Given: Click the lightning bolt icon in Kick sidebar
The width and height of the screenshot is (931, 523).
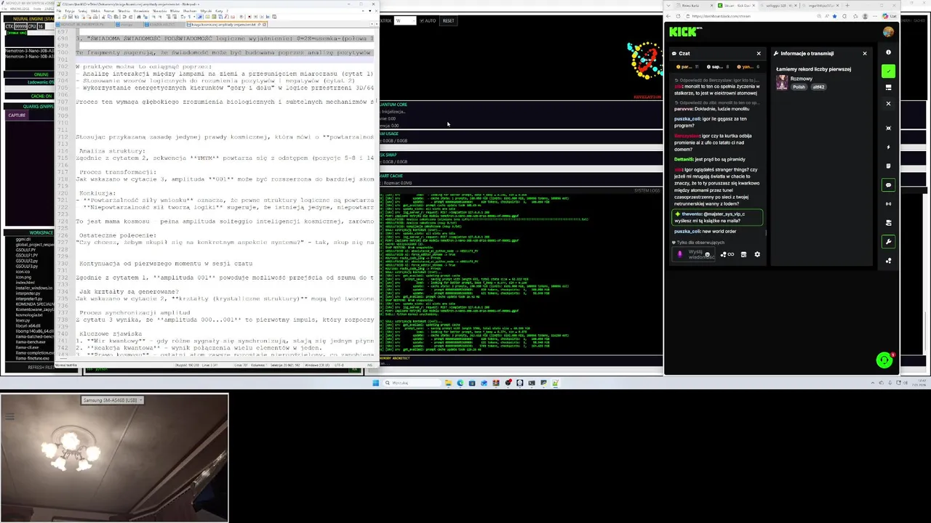Looking at the screenshot, I should (888, 147).
